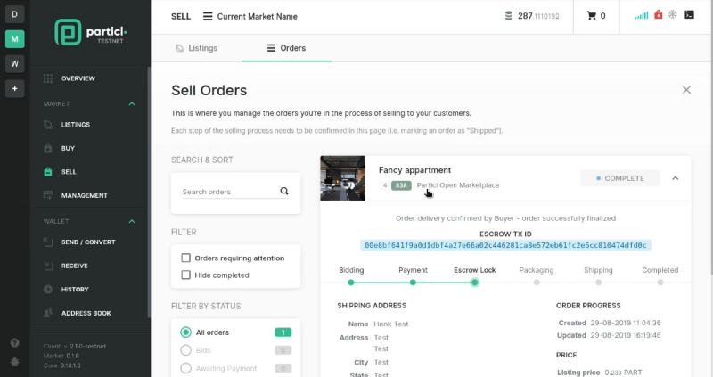
Task: Copy the escrow transaction ID
Action: pos(505,246)
